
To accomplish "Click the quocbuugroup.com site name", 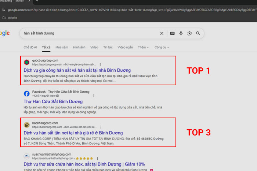I will (x=45, y=60).
